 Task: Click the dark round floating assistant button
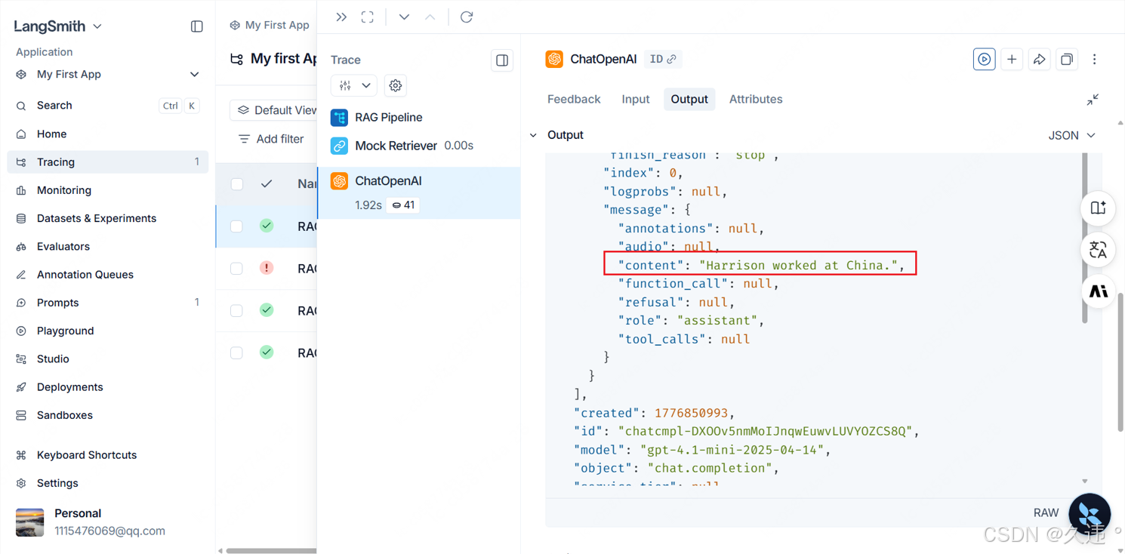[1090, 514]
